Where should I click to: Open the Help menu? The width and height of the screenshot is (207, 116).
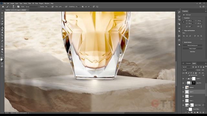pos(52,4)
